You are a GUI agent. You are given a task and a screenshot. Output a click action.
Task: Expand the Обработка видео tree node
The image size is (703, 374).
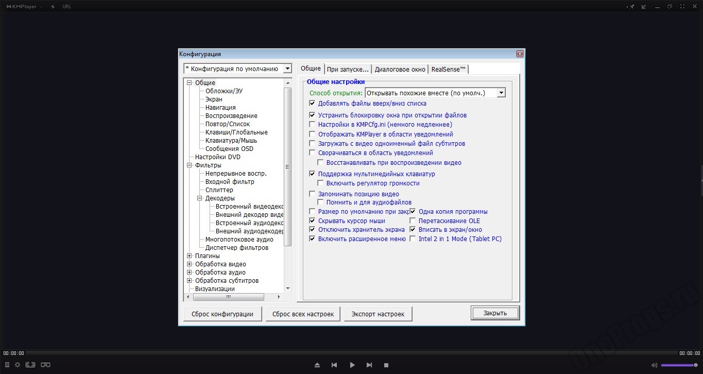[190, 264]
